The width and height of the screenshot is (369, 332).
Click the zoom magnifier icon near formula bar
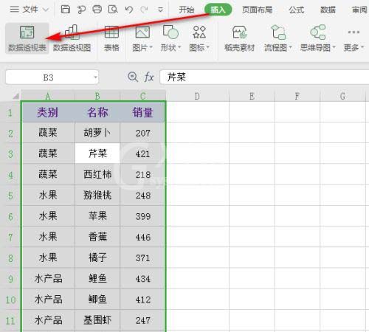click(x=133, y=77)
